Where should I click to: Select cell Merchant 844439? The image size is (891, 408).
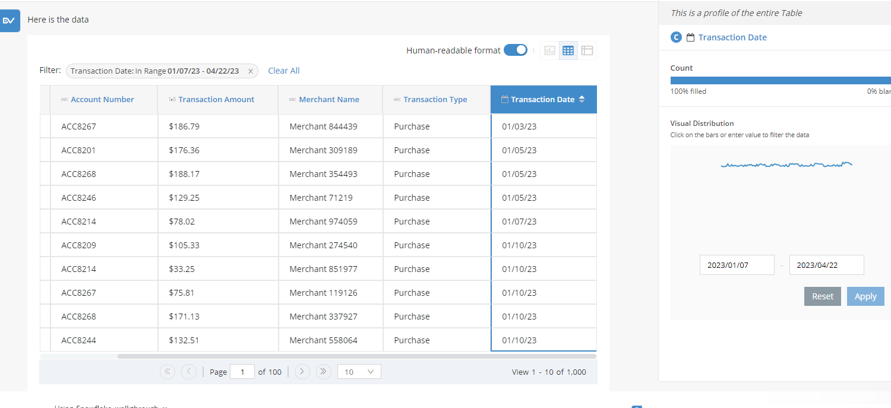tap(330, 126)
